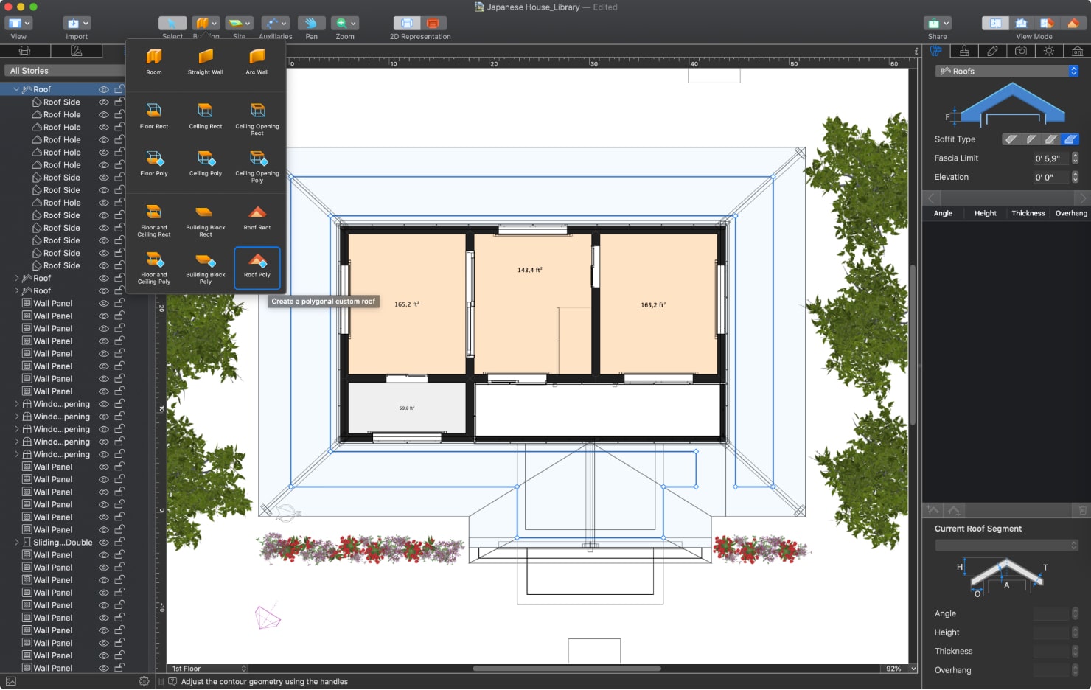Toggle visibility eye of Sliding...Double row

(104, 543)
